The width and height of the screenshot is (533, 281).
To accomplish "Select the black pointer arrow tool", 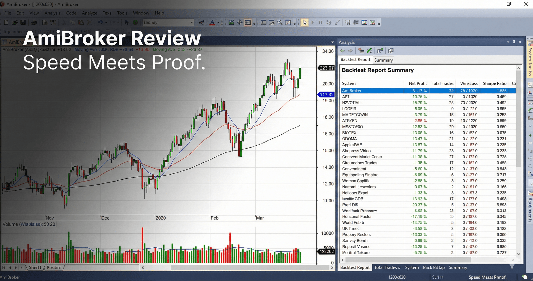I will point(127,22).
